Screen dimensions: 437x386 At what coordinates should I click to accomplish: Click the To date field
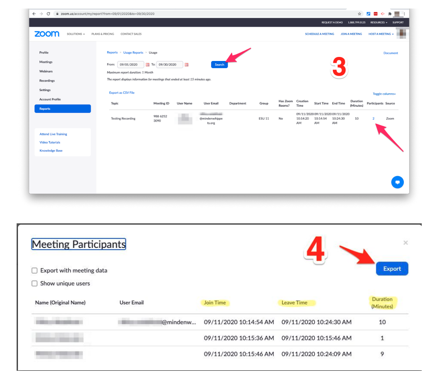pyautogui.click(x=169, y=65)
